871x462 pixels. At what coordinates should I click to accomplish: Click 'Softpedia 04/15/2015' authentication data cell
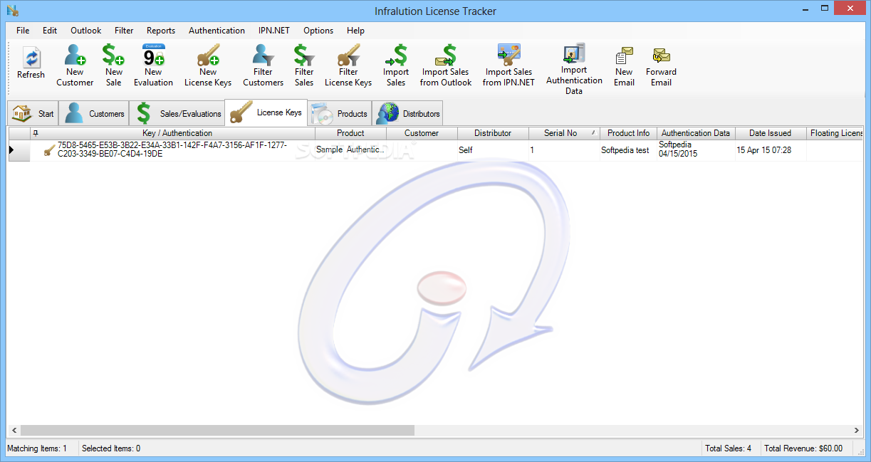[696, 150]
